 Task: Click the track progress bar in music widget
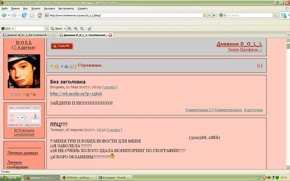[24, 111]
